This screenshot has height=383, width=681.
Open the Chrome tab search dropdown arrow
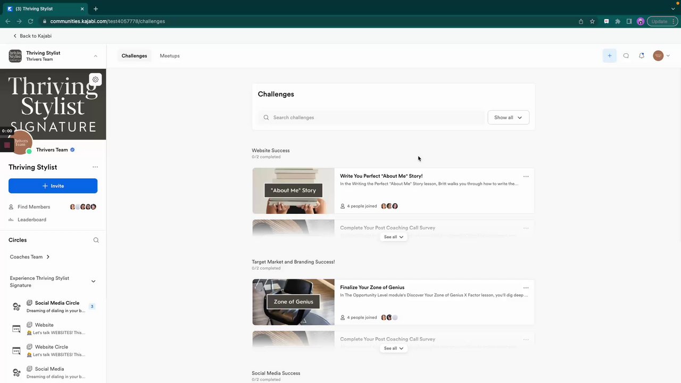673,9
